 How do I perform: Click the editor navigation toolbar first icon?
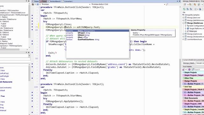pos(33,4)
